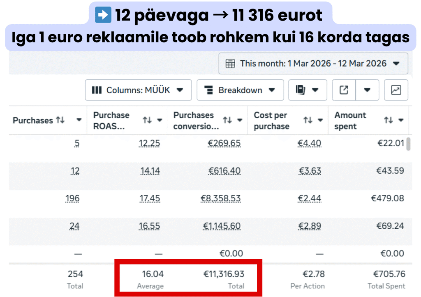Click the columns icon on the Columns: MÜÜK button
This screenshot has width=421, height=297.
point(97,90)
